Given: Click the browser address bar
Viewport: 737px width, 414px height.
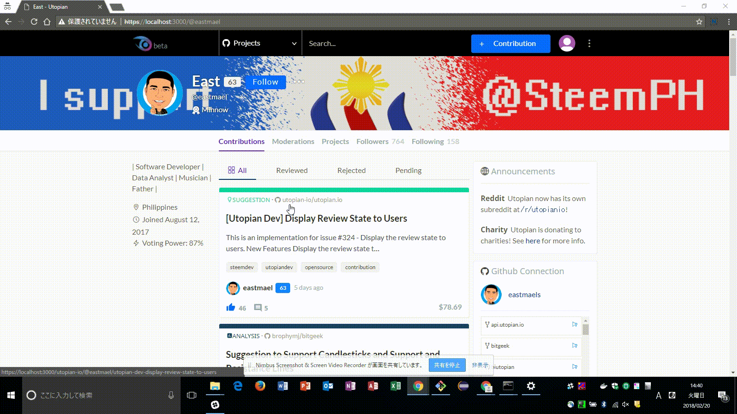Looking at the screenshot, I should tap(375, 22).
